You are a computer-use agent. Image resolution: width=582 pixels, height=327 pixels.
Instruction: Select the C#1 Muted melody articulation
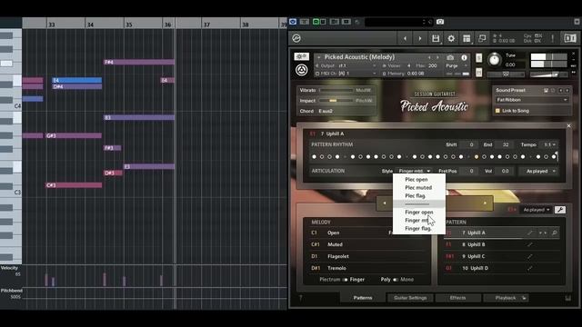click(x=367, y=244)
